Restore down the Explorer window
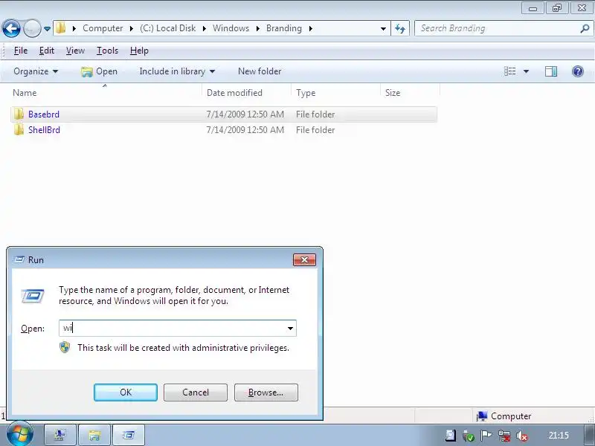The image size is (595, 446). click(556, 8)
